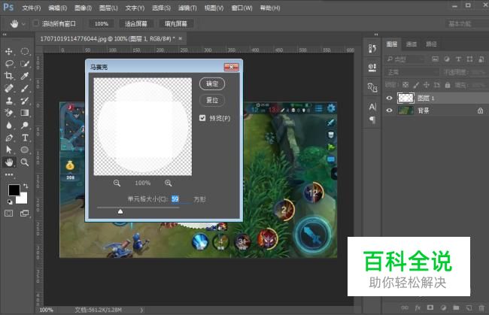Hide layer 图层 1

coord(389,98)
